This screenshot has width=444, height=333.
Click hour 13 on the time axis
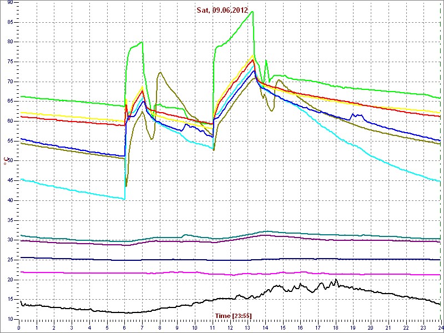click(248, 327)
